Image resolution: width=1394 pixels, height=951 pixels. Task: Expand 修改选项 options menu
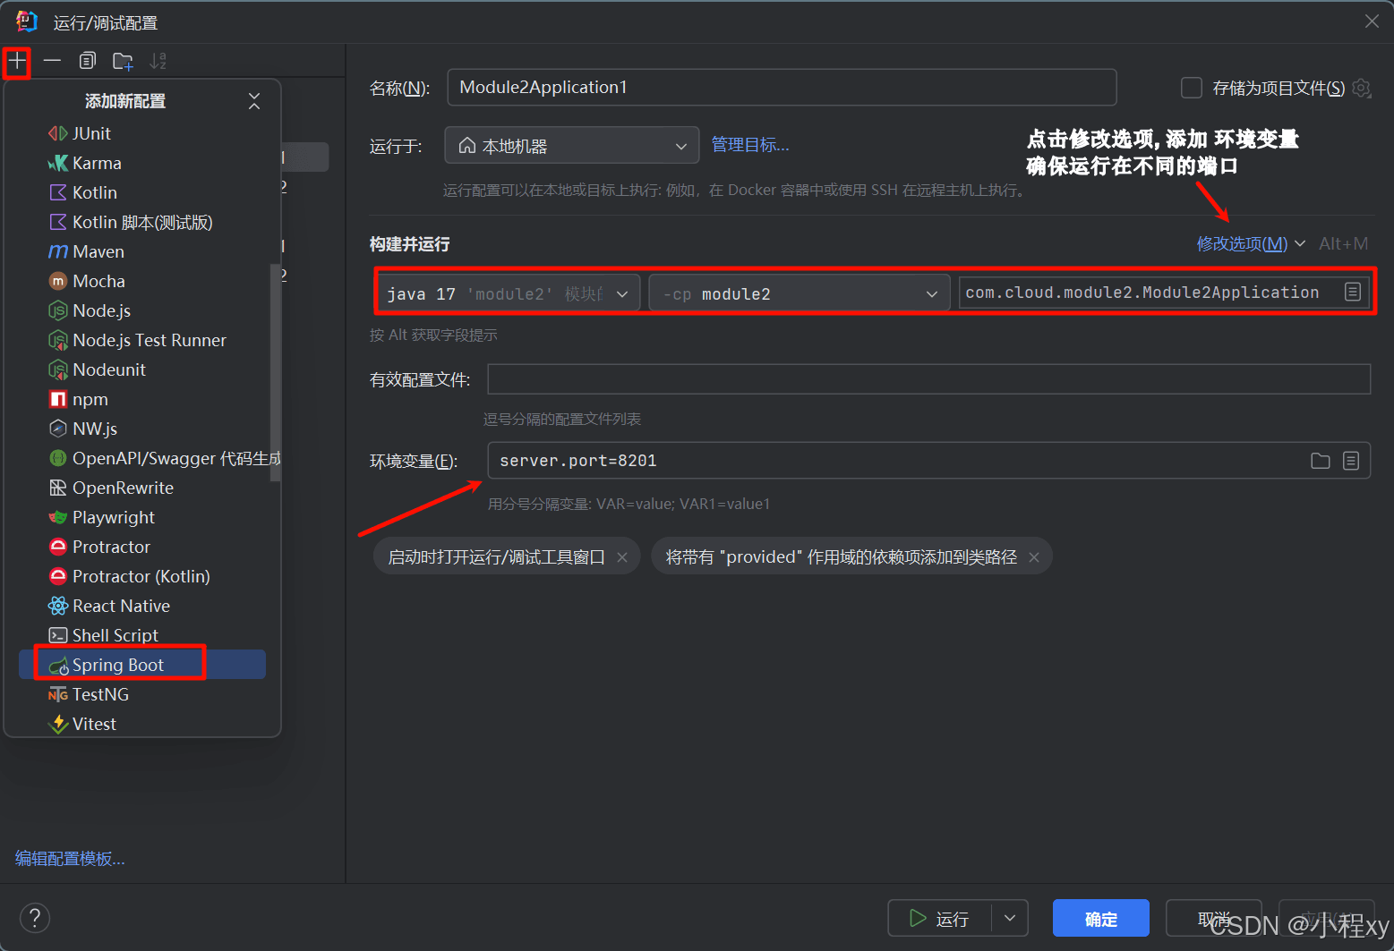point(1251,243)
